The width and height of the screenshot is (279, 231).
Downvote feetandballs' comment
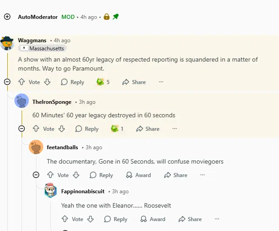click(76, 175)
